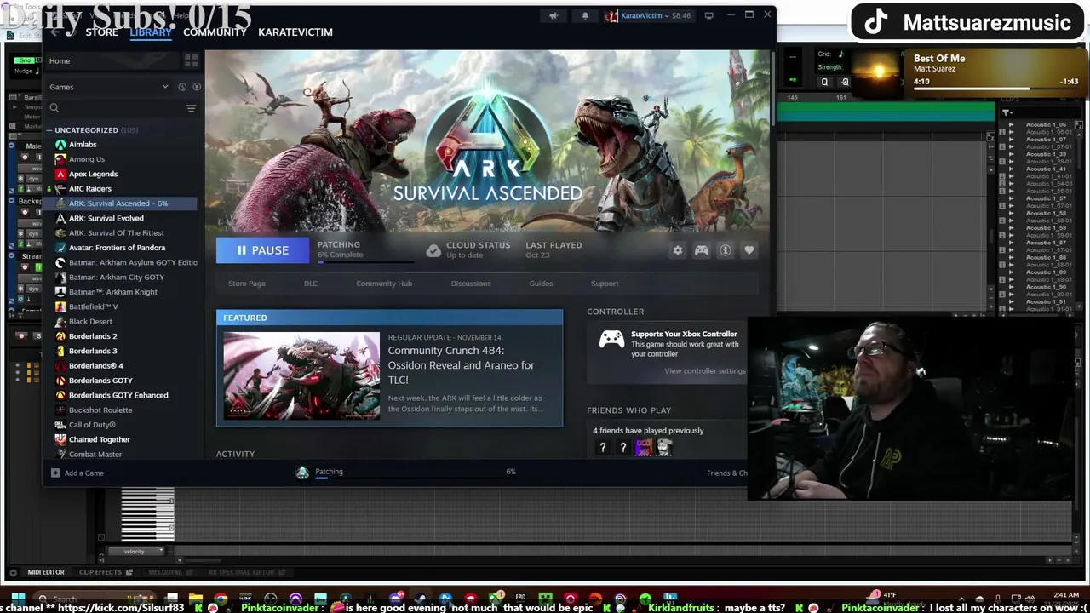The height and width of the screenshot is (613, 1090).
Task: Open the Community Hub tab
Action: pyautogui.click(x=384, y=284)
